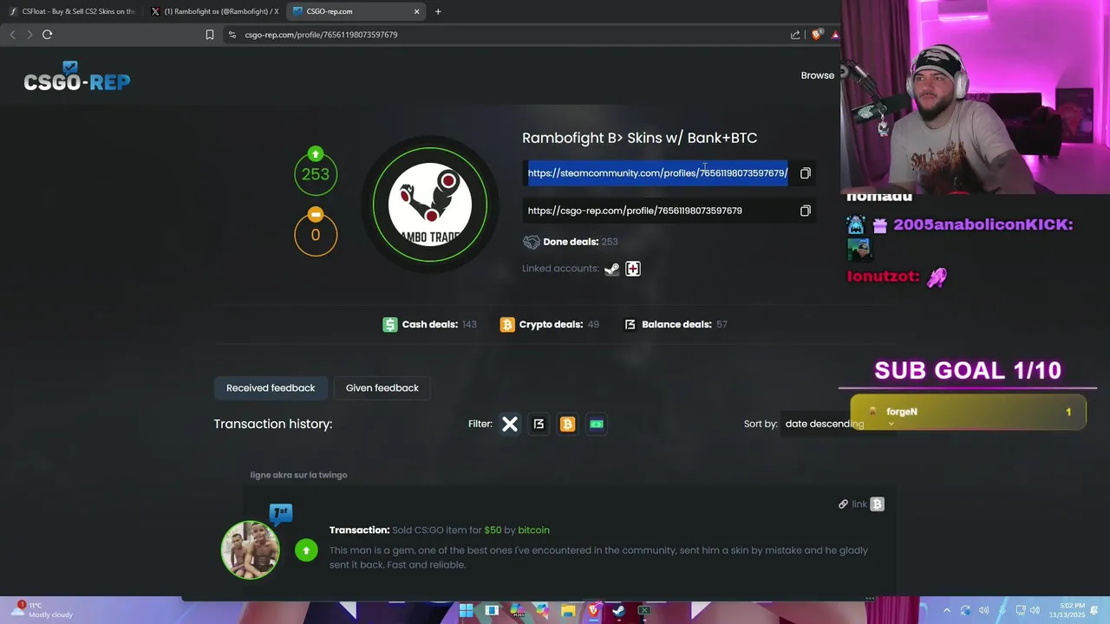Select the Received feedback tab
This screenshot has width=1110, height=624.
click(271, 388)
